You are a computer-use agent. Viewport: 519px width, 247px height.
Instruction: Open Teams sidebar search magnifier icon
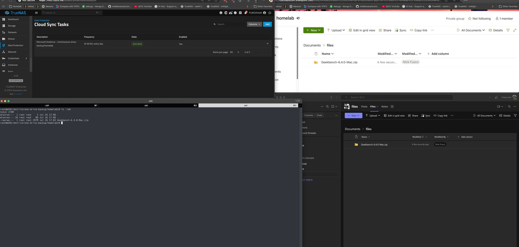[x=327, y=107]
